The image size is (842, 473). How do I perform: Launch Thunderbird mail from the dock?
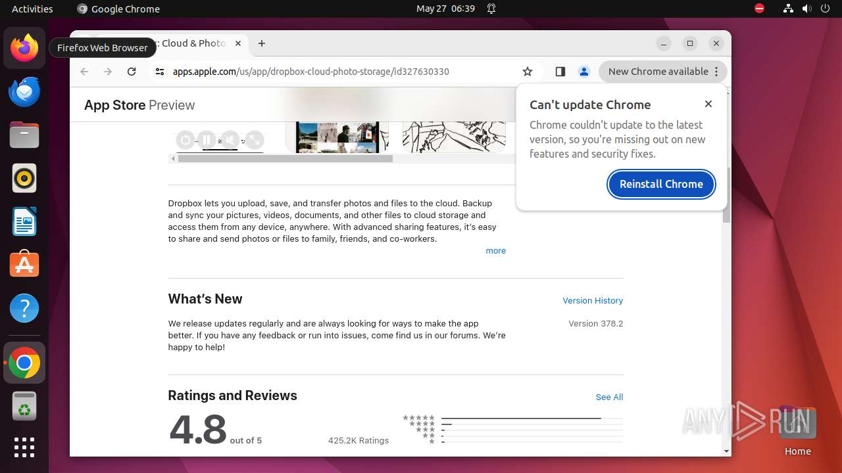point(24,91)
